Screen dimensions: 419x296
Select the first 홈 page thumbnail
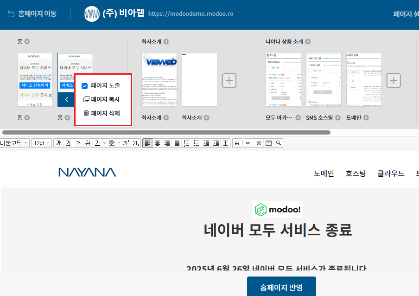coord(35,80)
